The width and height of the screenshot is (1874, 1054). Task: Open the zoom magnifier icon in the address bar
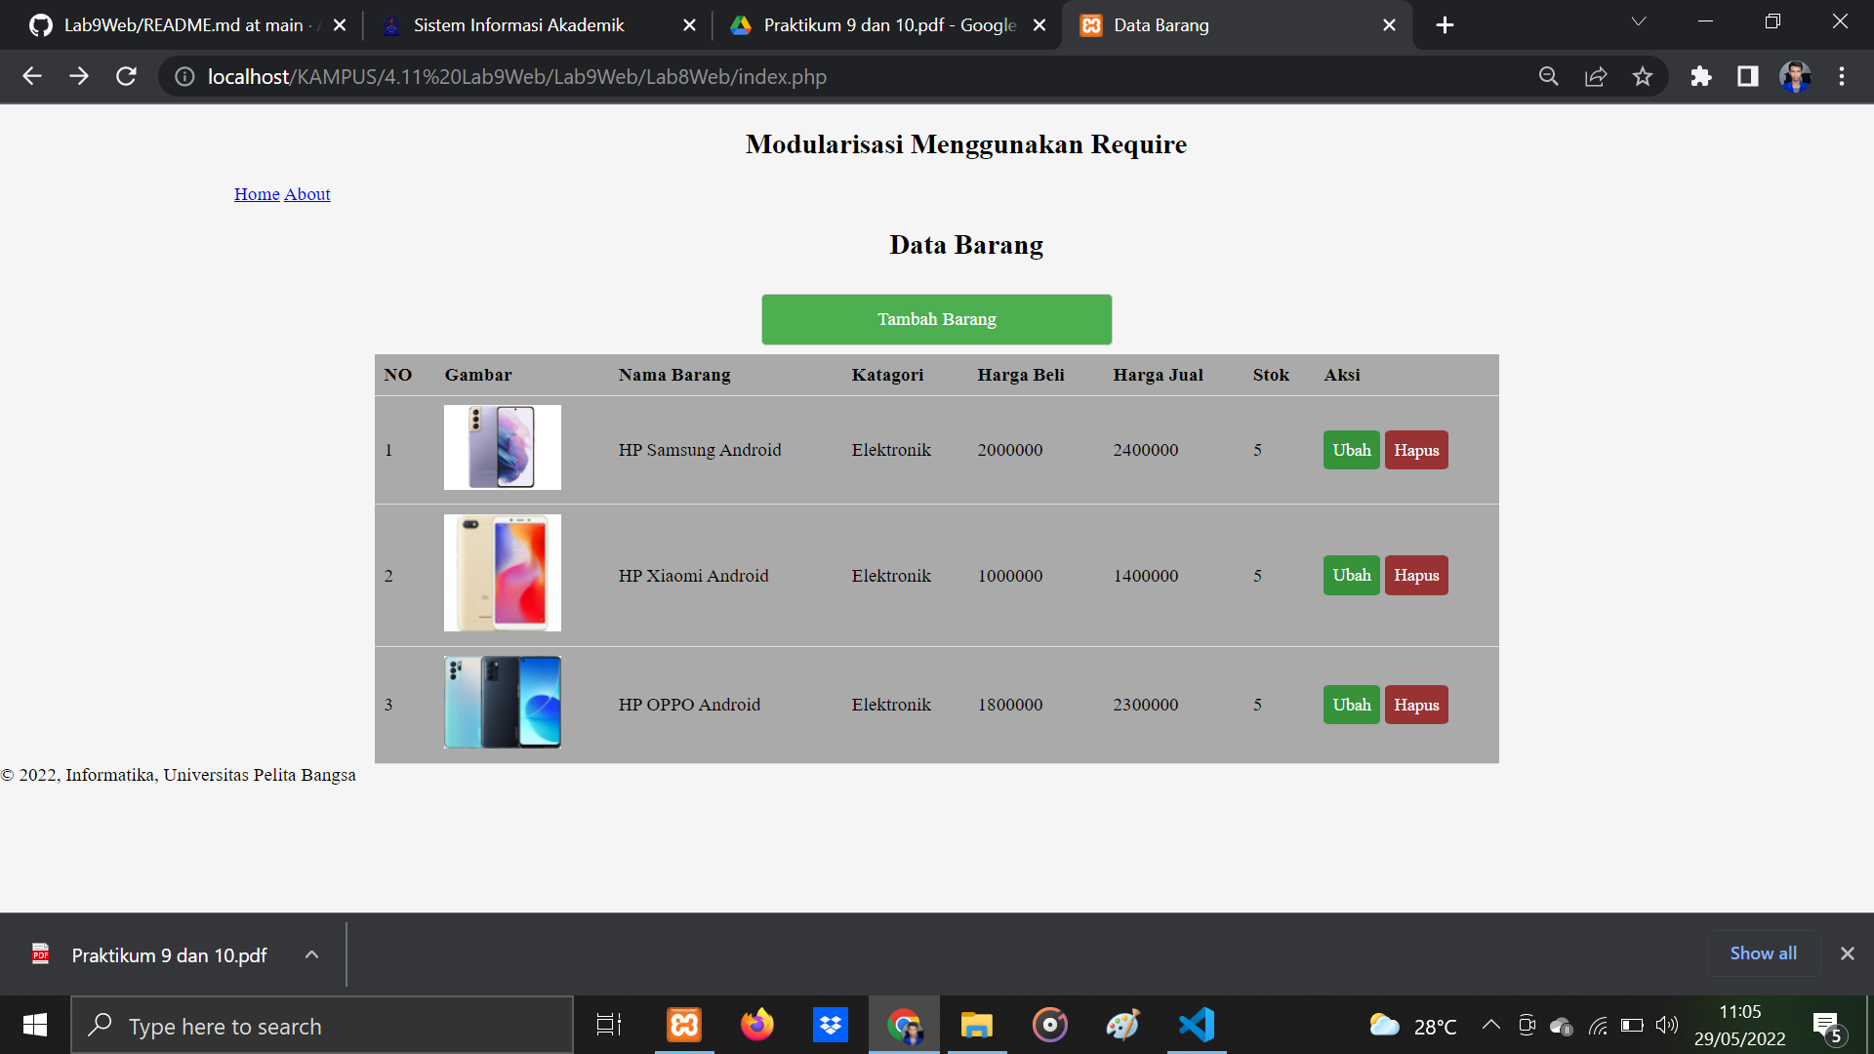click(1548, 76)
